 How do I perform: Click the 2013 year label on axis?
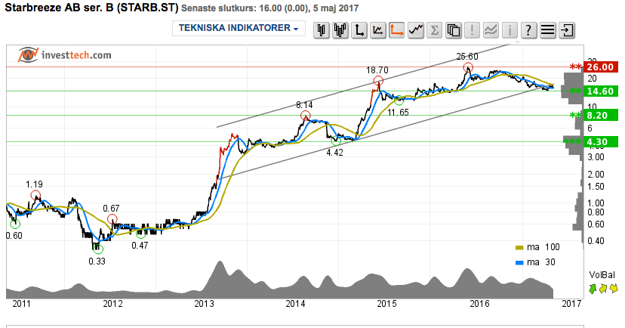click(x=204, y=304)
